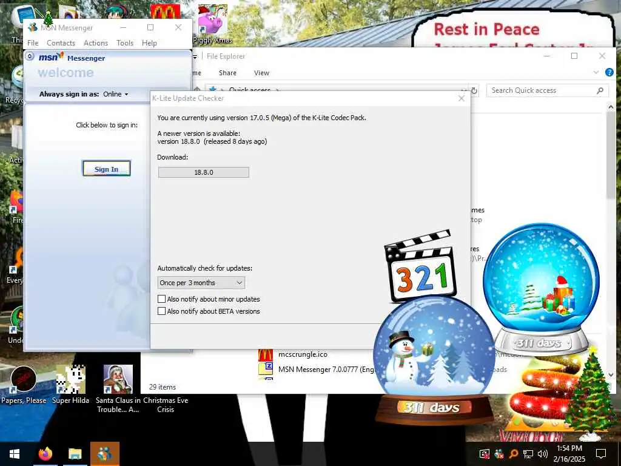Open the File menu in MSN Messenger
621x466 pixels.
[x=33, y=43]
